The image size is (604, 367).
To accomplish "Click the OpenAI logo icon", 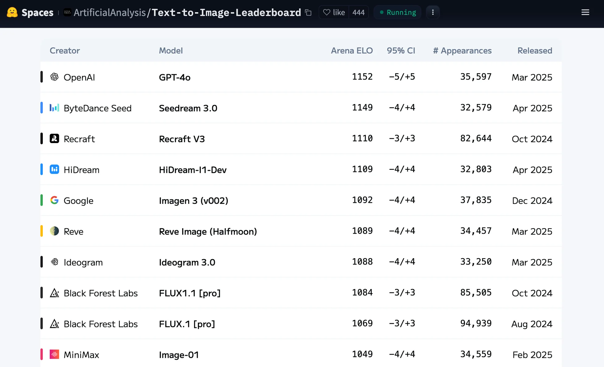I will pos(54,77).
